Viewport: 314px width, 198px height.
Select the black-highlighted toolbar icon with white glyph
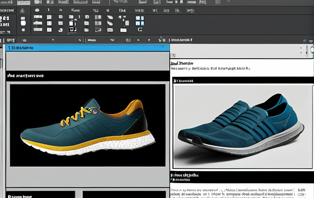point(73,29)
